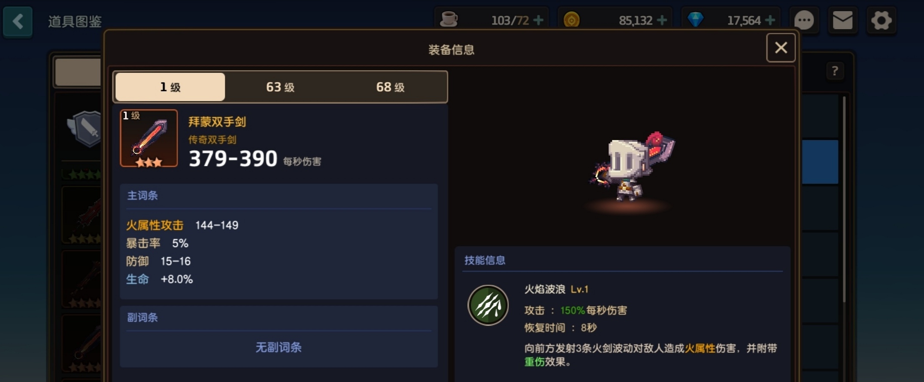The width and height of the screenshot is (924, 382).
Task: Select the shield and sword category icon
Action: coord(85,128)
